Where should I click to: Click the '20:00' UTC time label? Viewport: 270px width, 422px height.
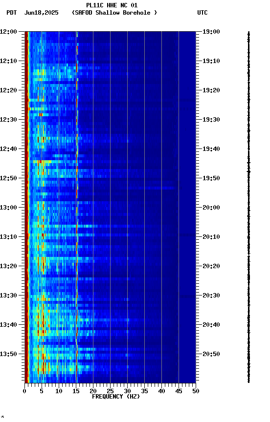click(211, 208)
